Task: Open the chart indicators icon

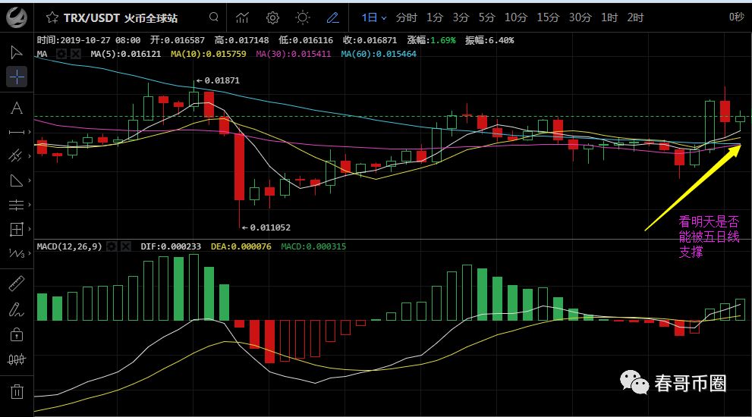Action: tap(243, 17)
